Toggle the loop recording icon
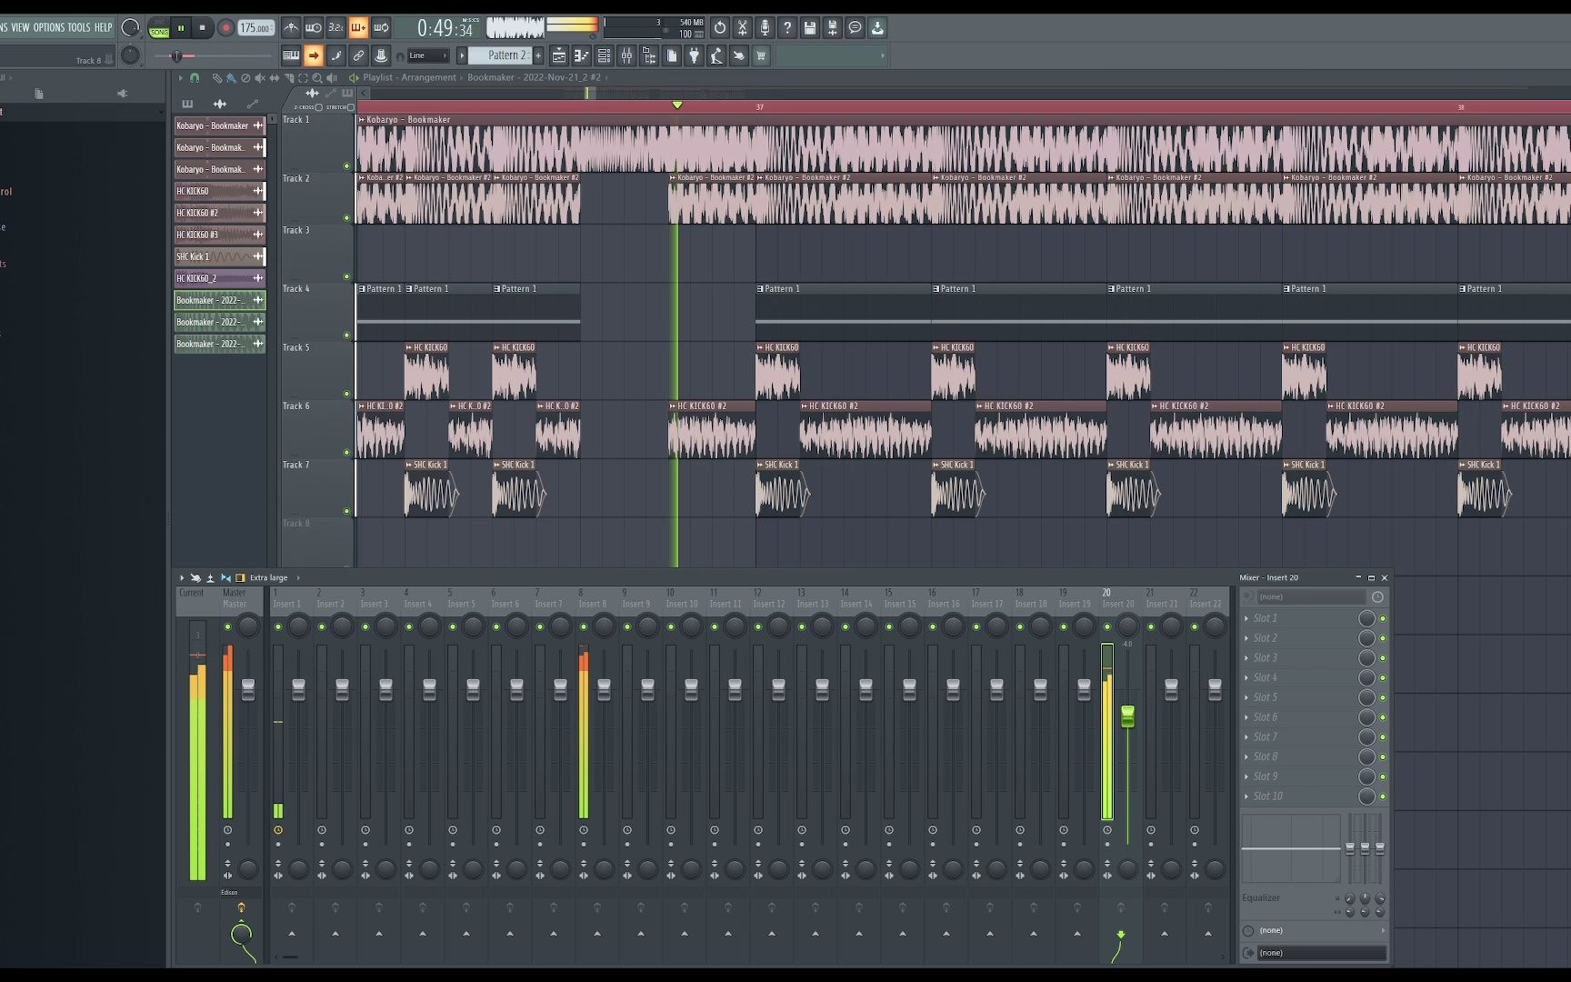1571x982 pixels. click(x=381, y=27)
